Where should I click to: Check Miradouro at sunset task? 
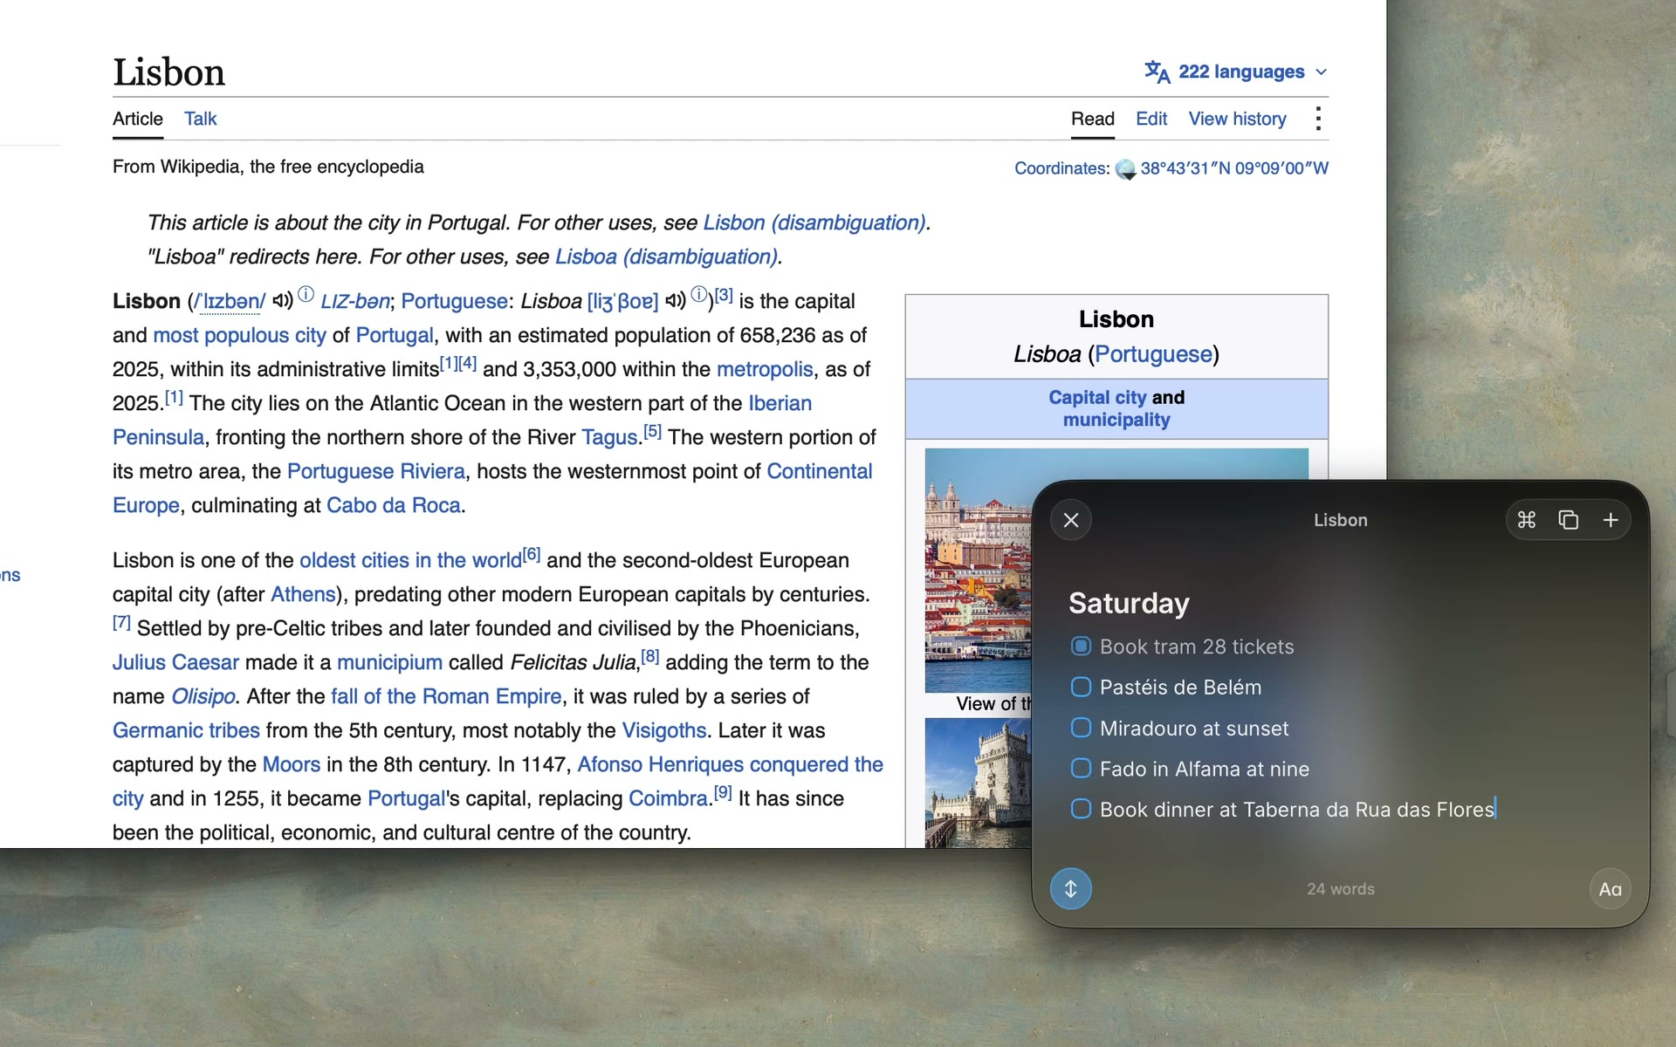(1081, 729)
